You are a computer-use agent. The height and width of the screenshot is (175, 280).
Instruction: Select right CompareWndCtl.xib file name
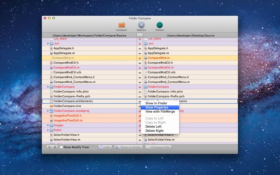(x=161, y=72)
